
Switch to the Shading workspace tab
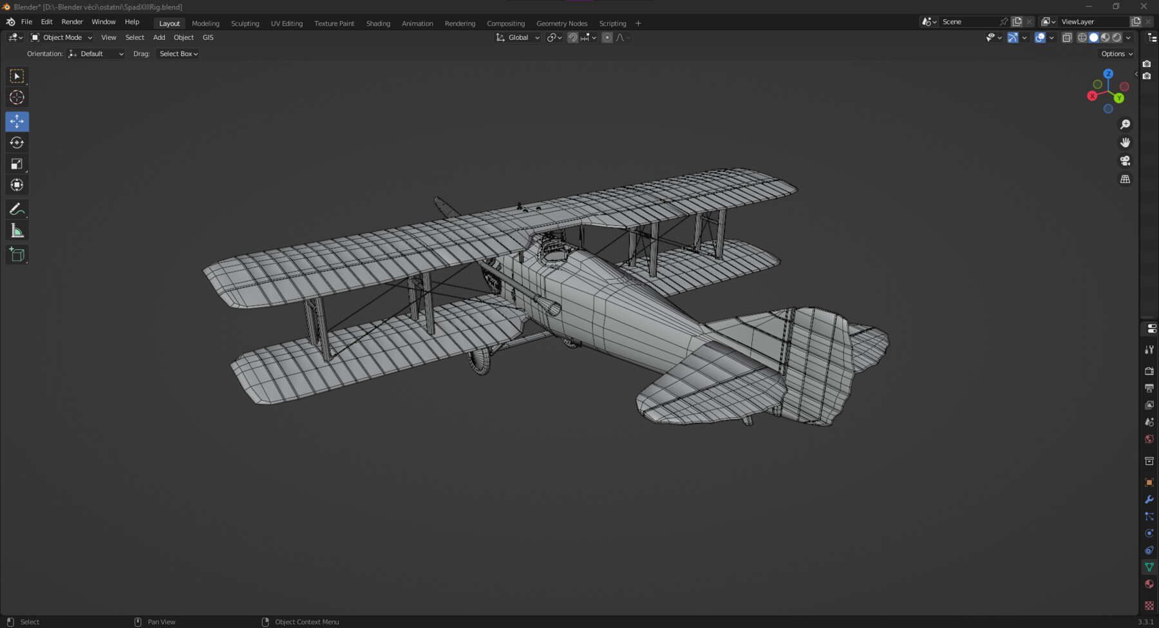click(x=378, y=23)
